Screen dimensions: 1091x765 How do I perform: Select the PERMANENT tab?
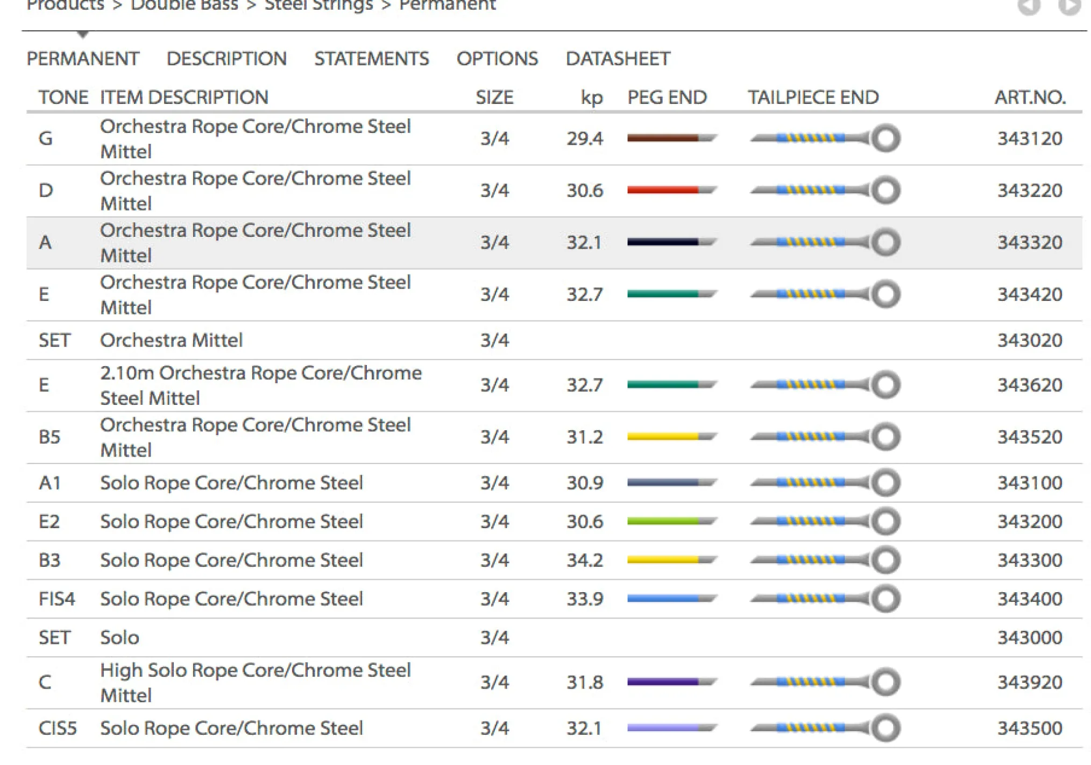pyautogui.click(x=83, y=59)
